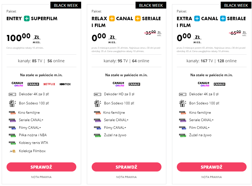Click the CANAL+ Sport icon beside Piłka nożna
Image resolution: width=252 pixels, height=186 pixels.
pos(12,135)
